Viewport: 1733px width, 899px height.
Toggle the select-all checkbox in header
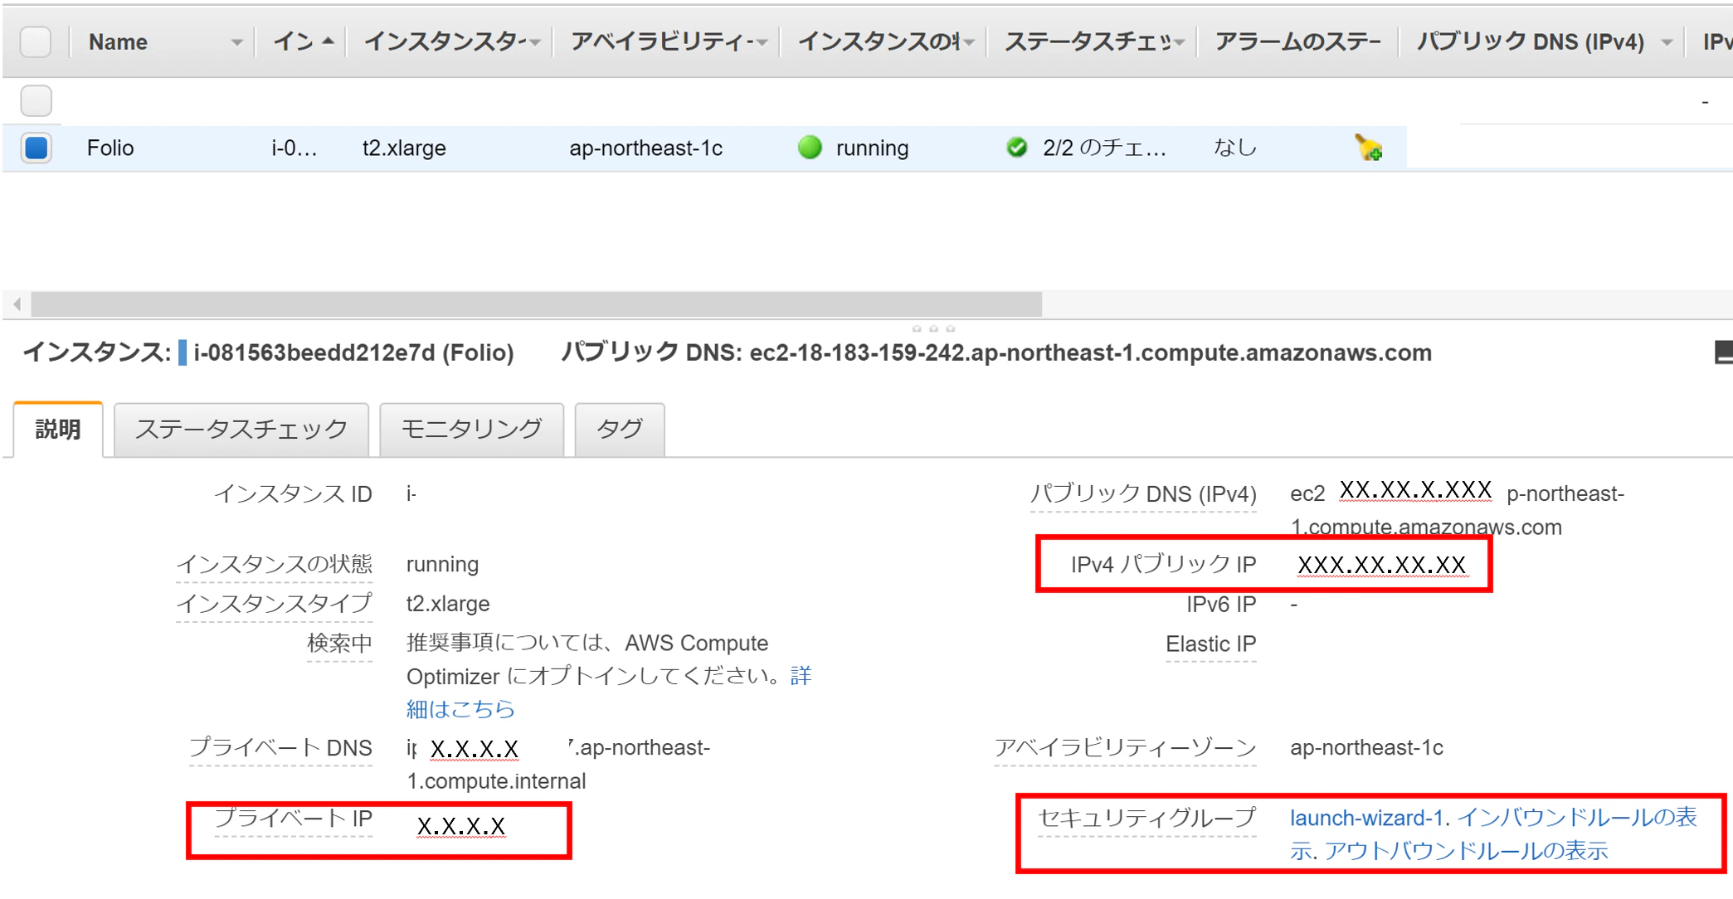click(36, 41)
